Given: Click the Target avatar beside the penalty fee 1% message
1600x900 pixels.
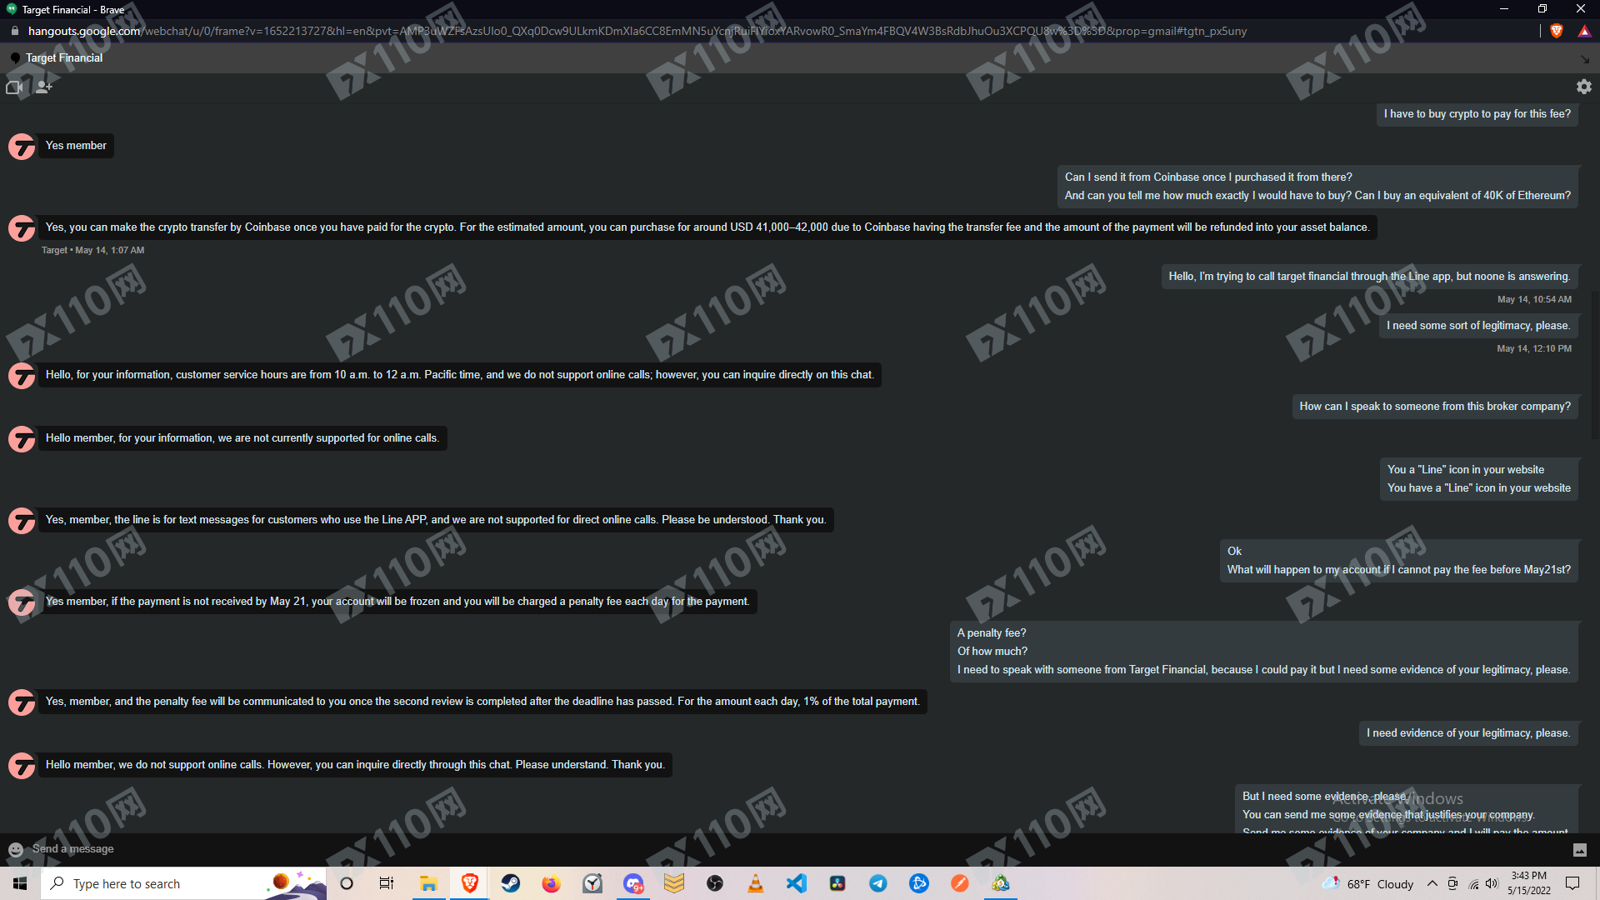Looking at the screenshot, I should [x=22, y=703].
